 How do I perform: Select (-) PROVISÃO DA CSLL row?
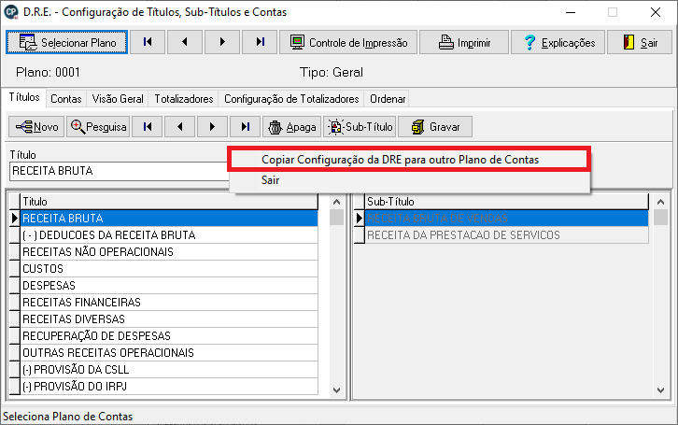[169, 370]
